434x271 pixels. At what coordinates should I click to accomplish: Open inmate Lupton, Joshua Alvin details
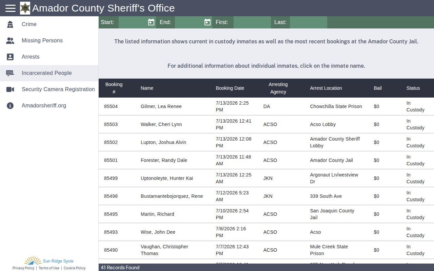[x=163, y=142]
